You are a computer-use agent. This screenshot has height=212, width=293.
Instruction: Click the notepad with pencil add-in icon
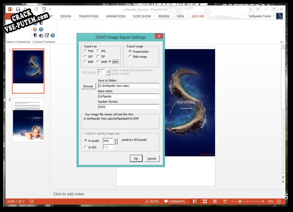tap(47, 35)
